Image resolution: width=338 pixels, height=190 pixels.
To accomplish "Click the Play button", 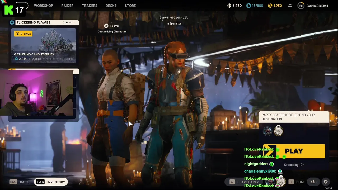I will (294, 151).
